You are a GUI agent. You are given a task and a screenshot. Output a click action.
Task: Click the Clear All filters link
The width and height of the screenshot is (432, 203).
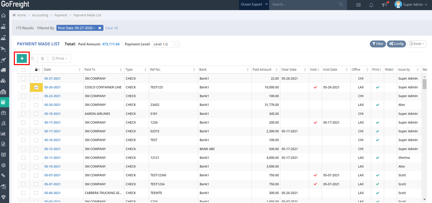(111, 28)
